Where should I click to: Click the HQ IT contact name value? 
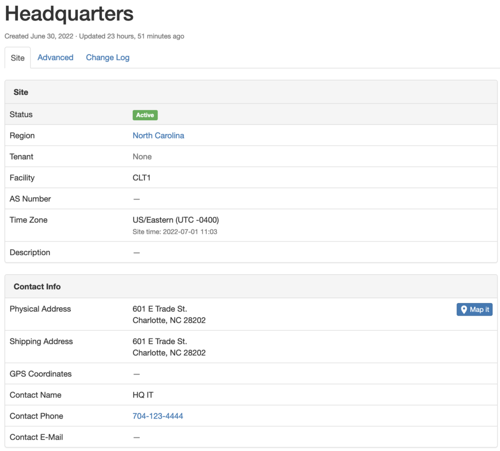[143, 395]
